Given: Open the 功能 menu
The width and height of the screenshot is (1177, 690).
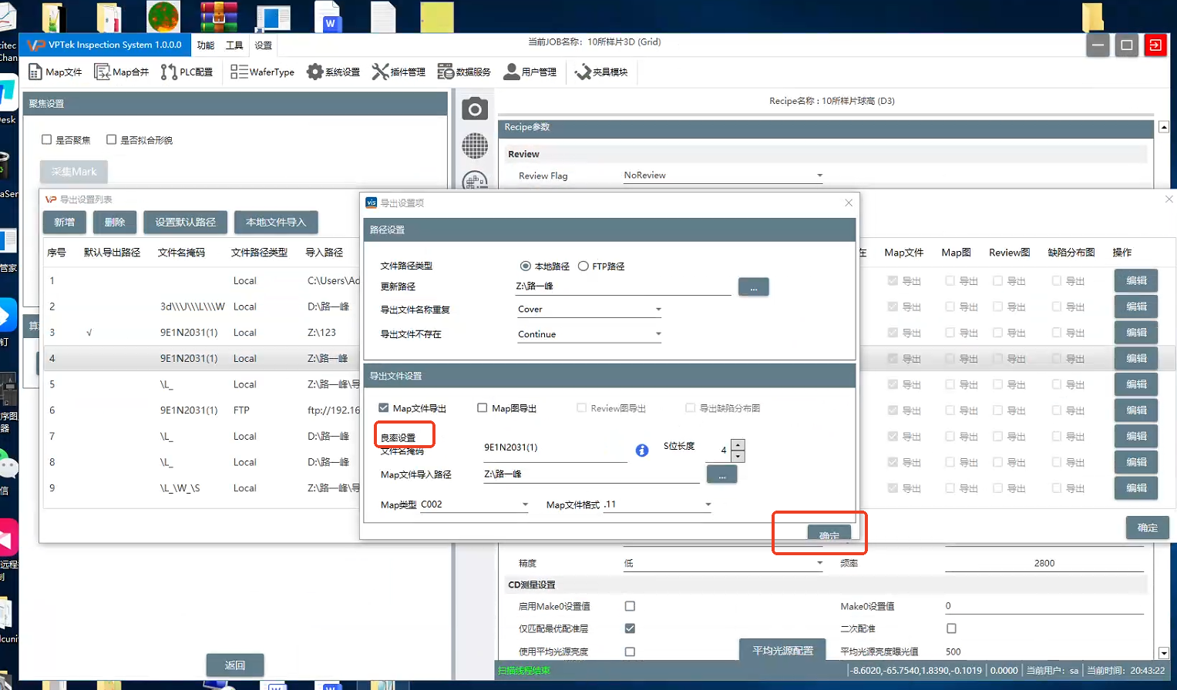Looking at the screenshot, I should click(x=206, y=45).
